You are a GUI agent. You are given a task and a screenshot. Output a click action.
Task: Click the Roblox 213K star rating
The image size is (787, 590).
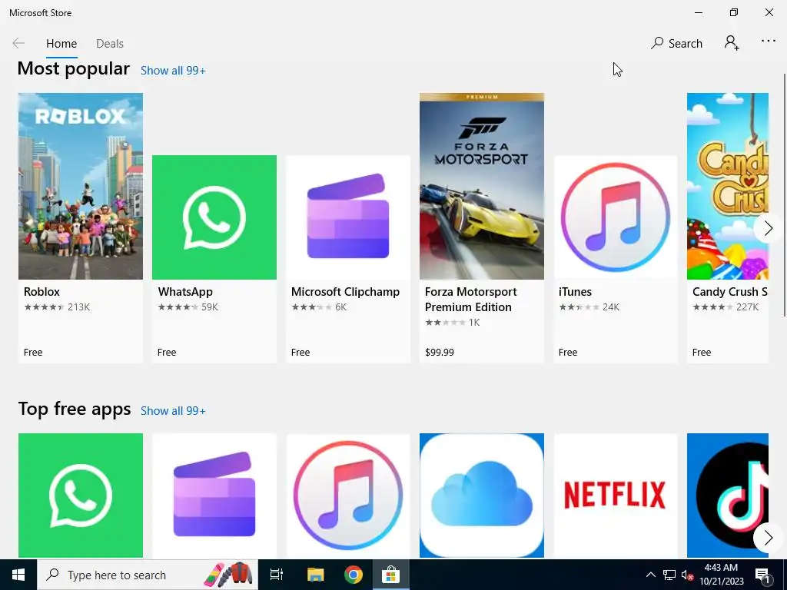coord(57,307)
